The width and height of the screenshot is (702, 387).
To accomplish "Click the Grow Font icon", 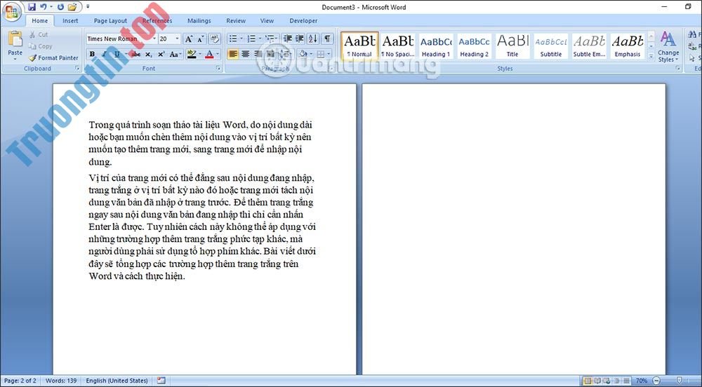I will (189, 39).
